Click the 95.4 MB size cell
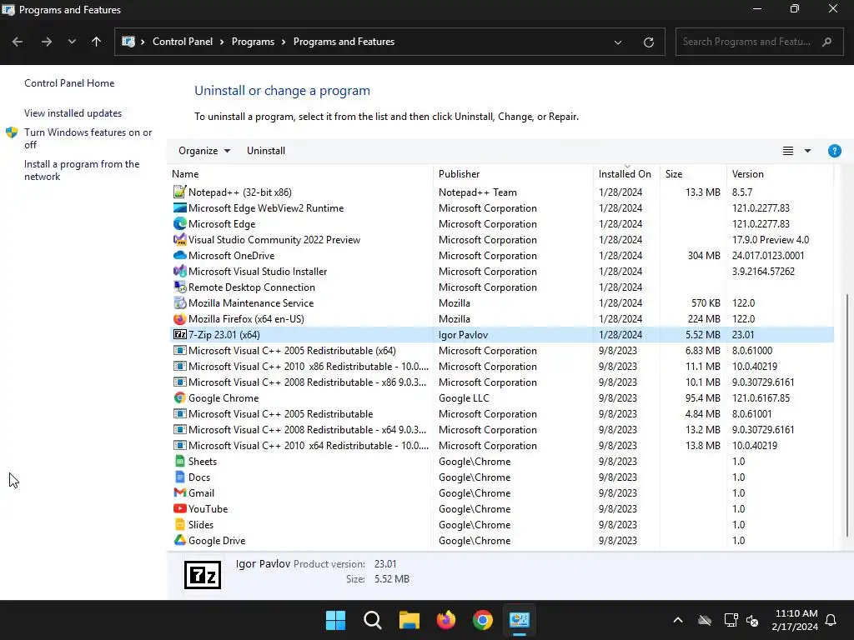This screenshot has width=854, height=640. tap(702, 397)
